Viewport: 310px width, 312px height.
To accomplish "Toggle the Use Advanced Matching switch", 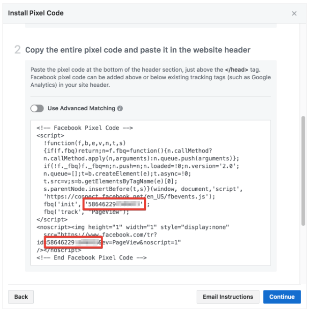I will (x=37, y=108).
